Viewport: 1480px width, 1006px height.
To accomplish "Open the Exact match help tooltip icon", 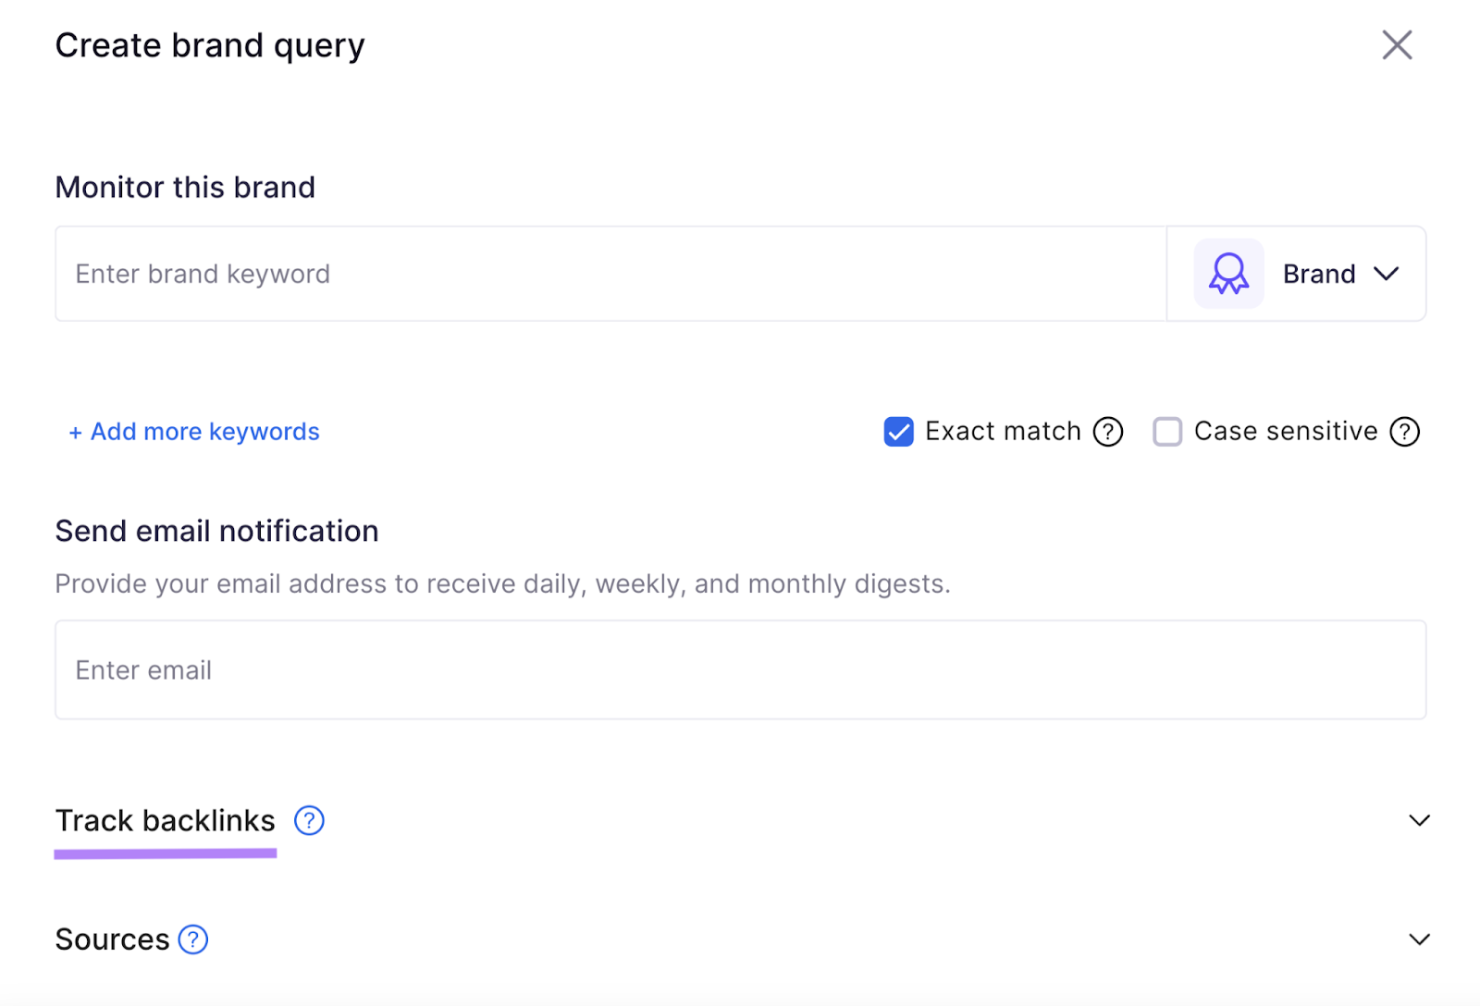I will pos(1107,431).
